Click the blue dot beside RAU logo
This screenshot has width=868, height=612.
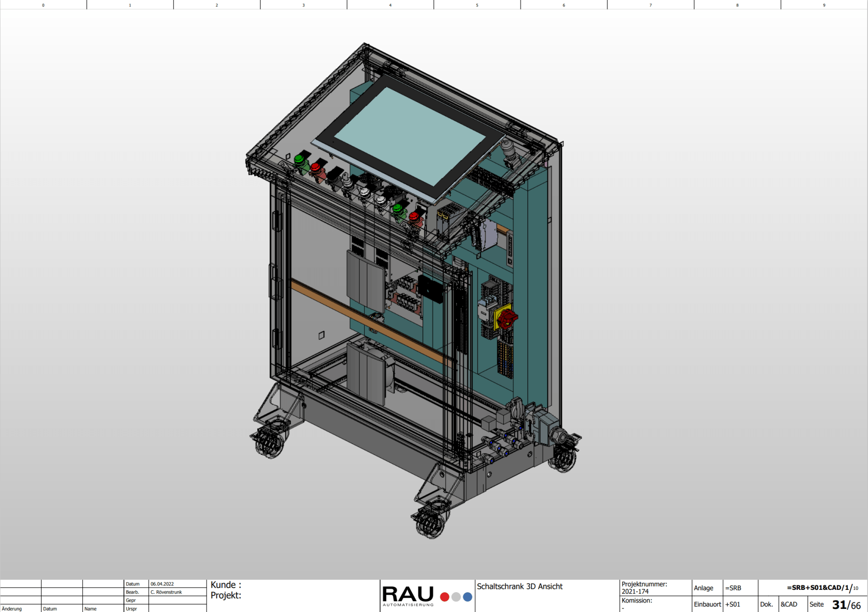click(467, 597)
